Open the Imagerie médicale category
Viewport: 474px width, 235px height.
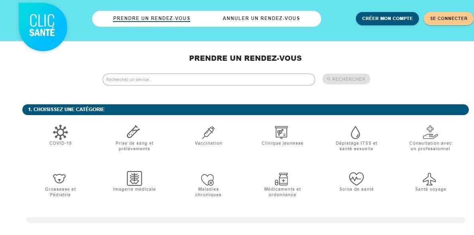134,178
